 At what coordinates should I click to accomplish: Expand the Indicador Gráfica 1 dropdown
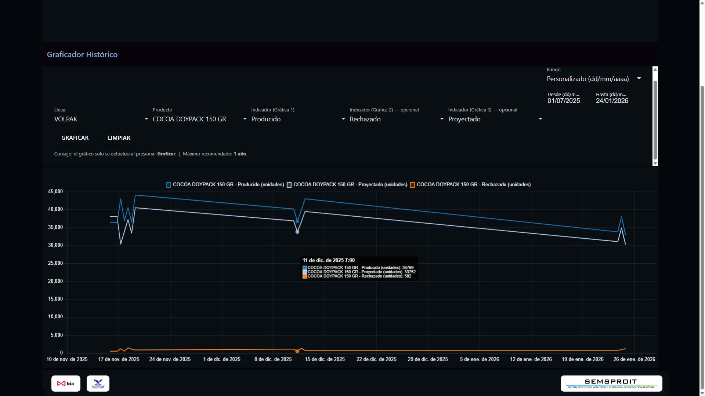pyautogui.click(x=298, y=119)
